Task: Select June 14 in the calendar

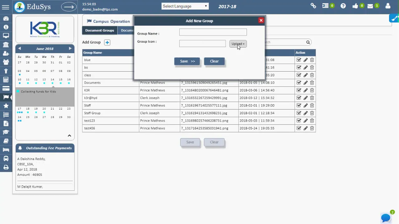Action: tap(52, 79)
